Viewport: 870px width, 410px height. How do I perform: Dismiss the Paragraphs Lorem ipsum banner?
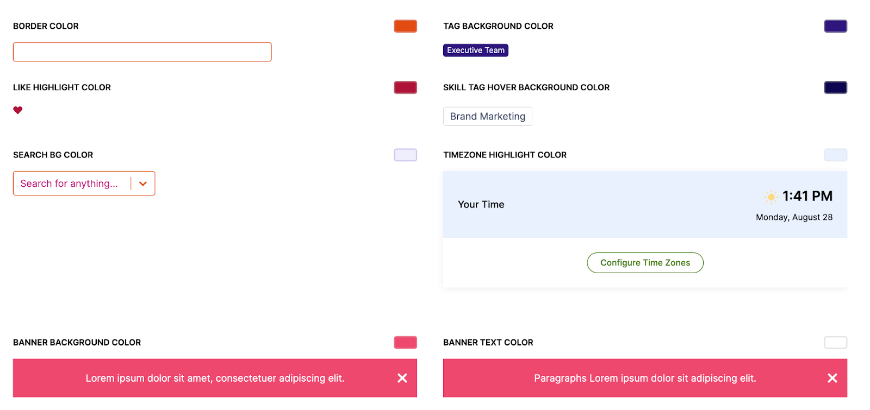point(832,378)
